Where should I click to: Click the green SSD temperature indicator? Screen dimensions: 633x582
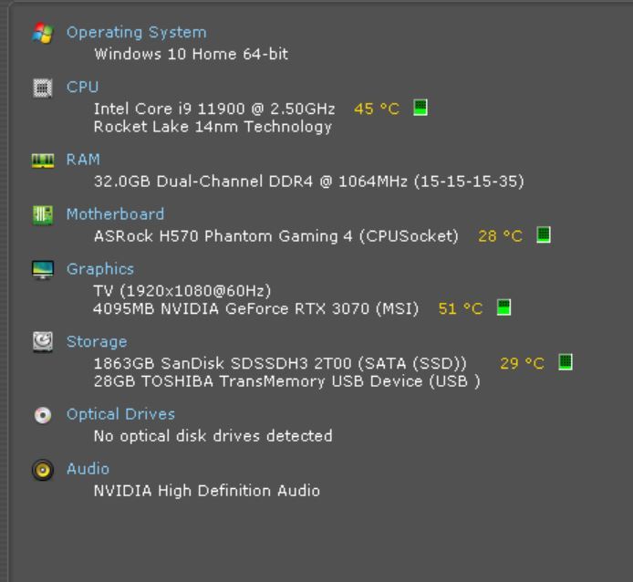[x=565, y=362]
